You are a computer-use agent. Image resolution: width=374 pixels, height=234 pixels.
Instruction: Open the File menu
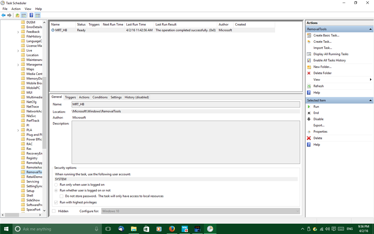5,9
